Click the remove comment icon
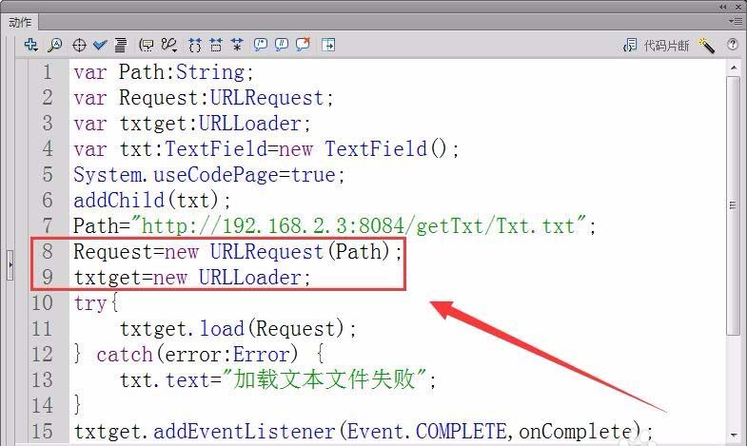The width and height of the screenshot is (747, 446). coord(304,45)
